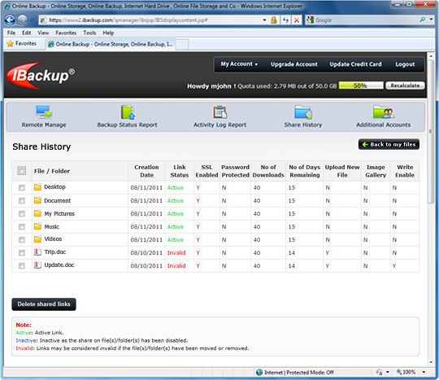Click Update Credit Card link
Screen dimensions: 439x380
pyautogui.click(x=355, y=64)
